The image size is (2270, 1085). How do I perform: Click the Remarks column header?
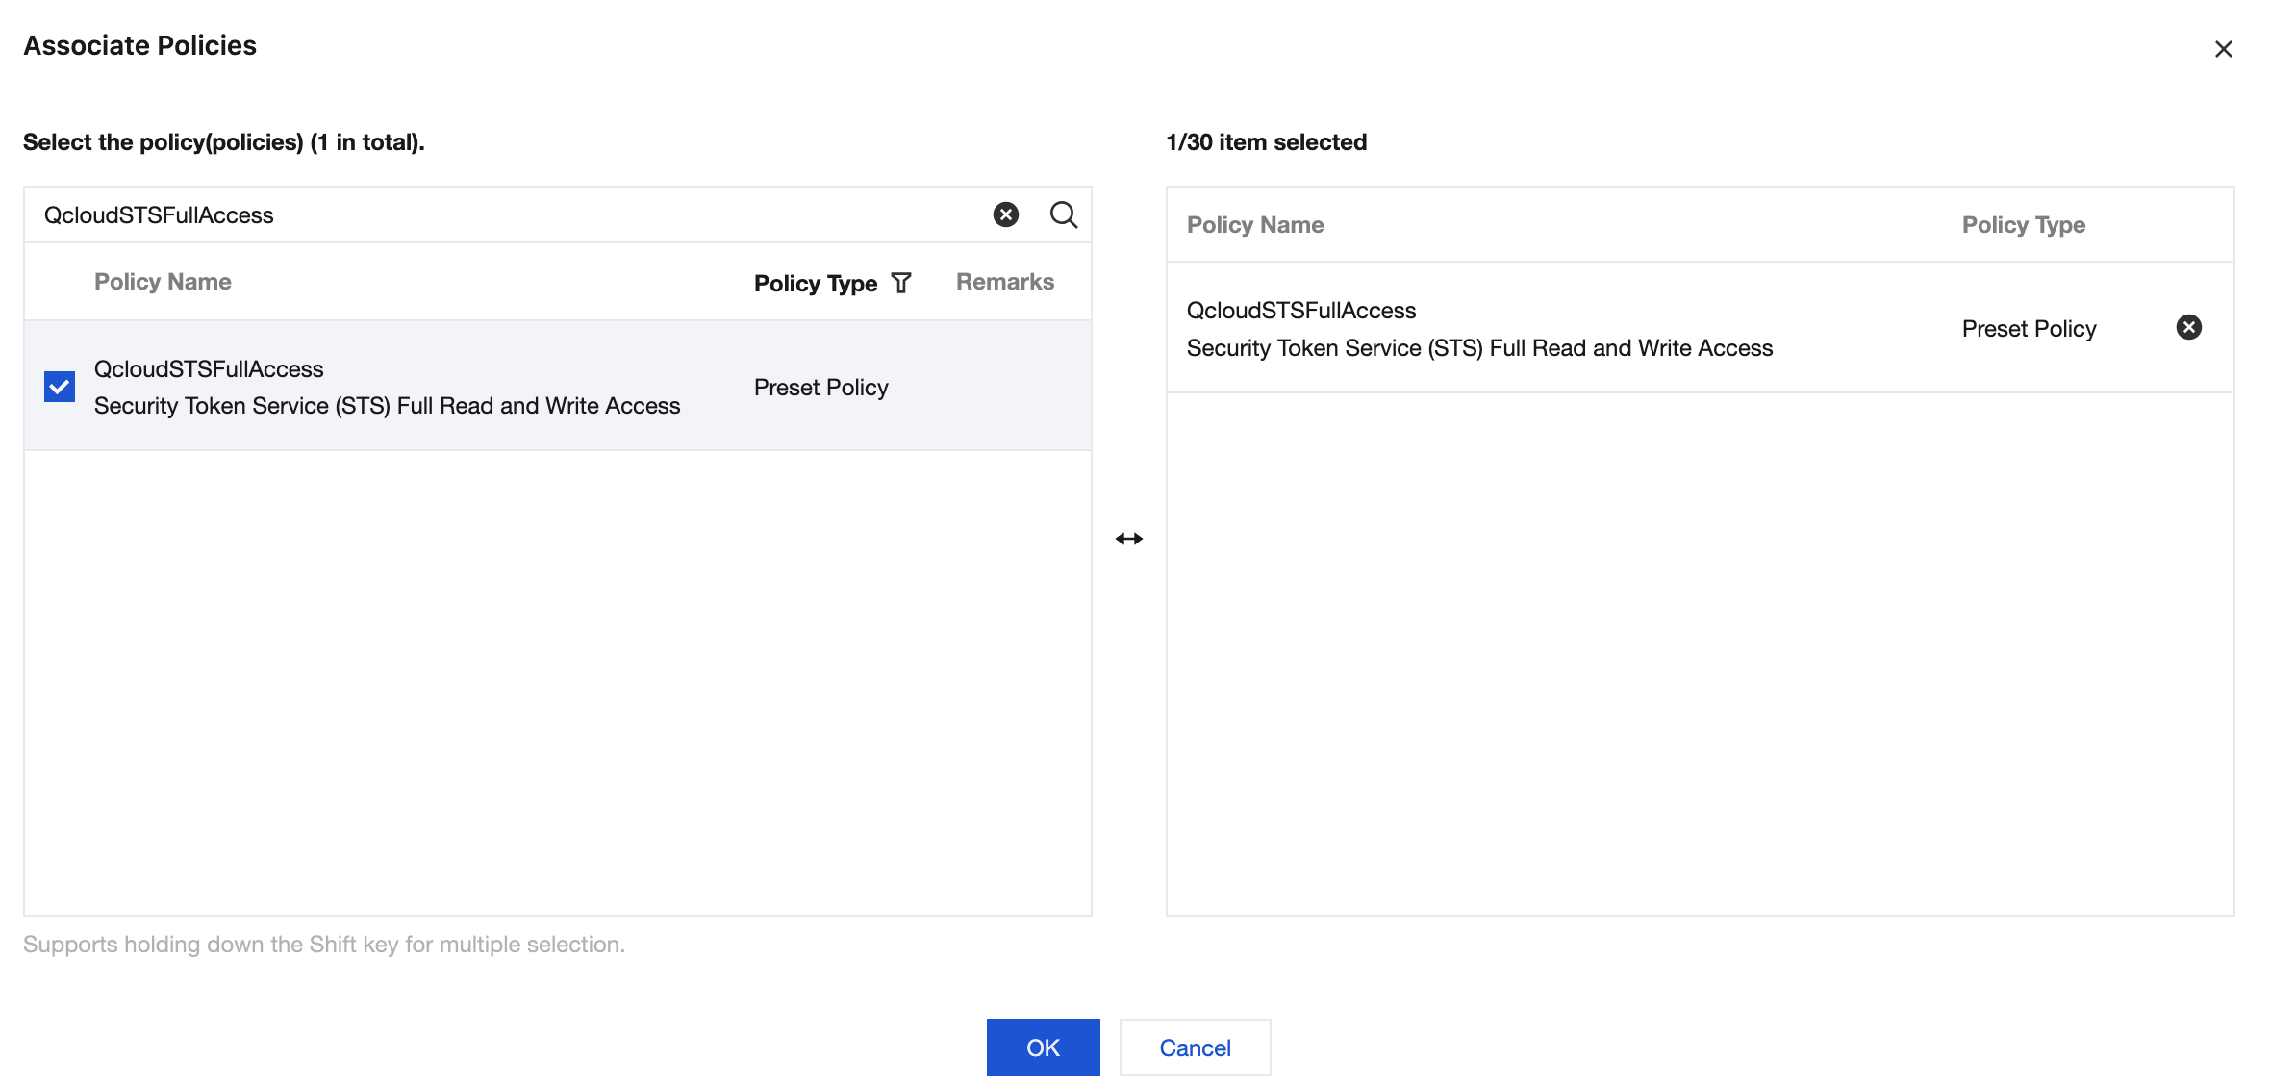pyautogui.click(x=1004, y=282)
